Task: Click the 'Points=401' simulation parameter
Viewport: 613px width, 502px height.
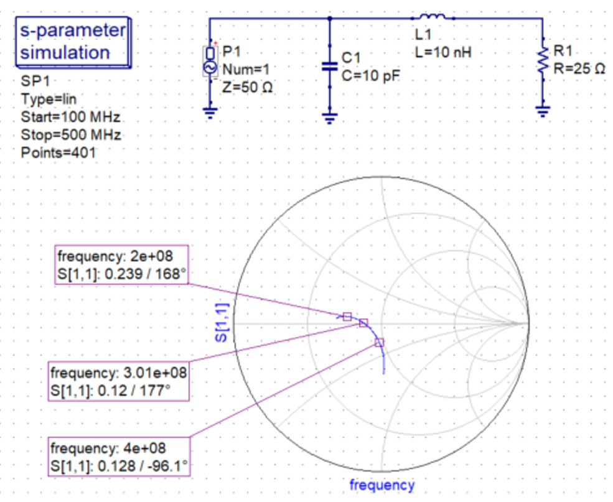Action: pos(58,152)
